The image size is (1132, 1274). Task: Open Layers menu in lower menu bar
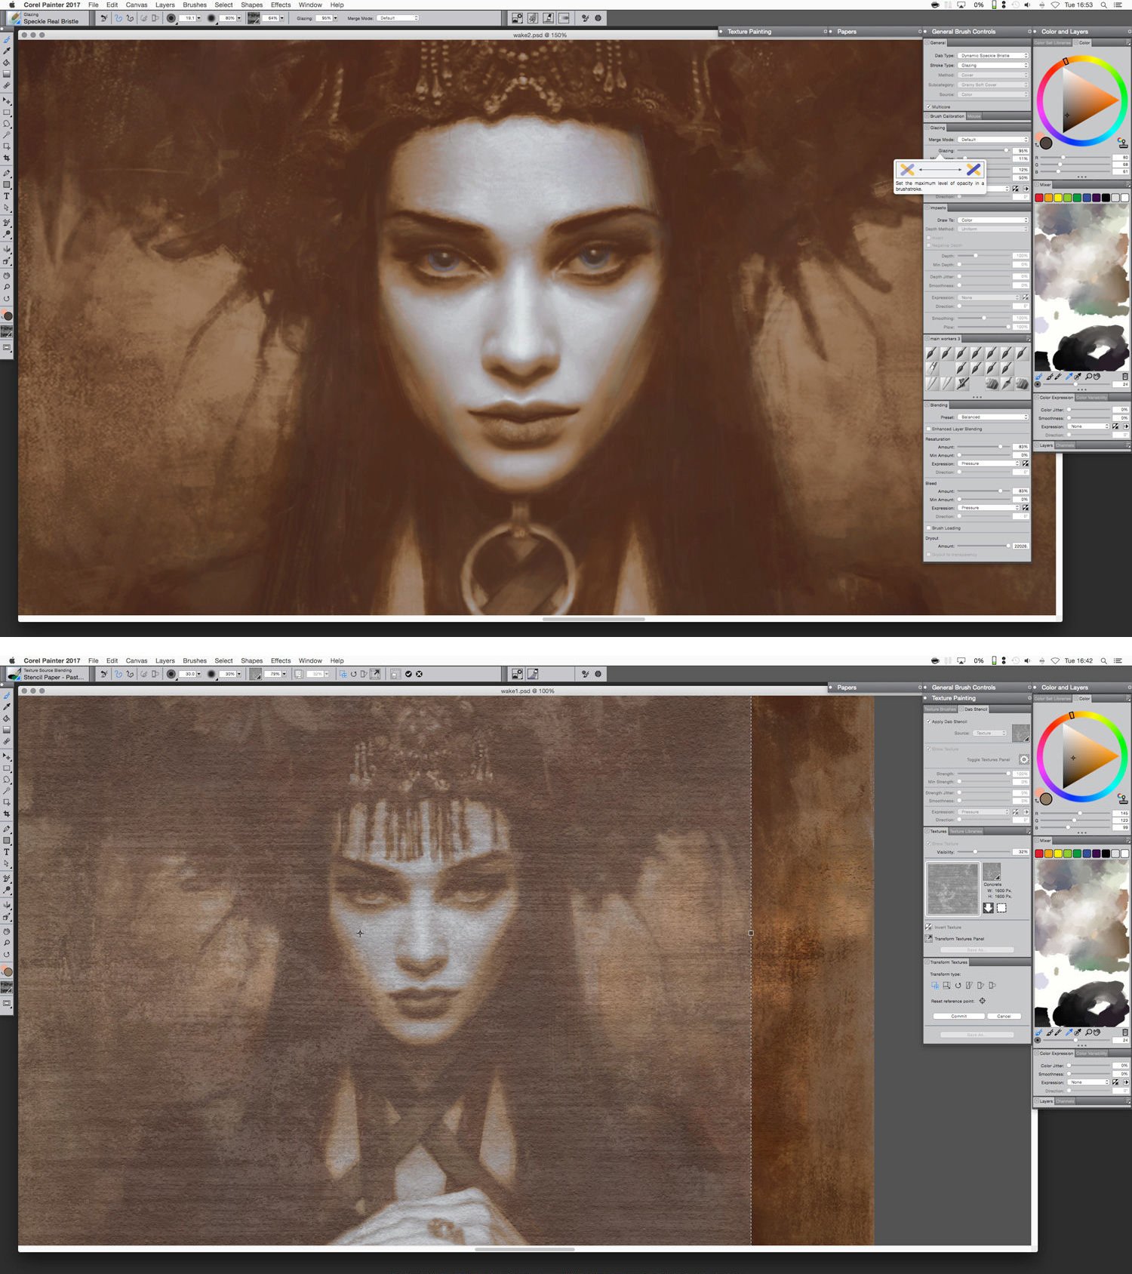tap(165, 660)
